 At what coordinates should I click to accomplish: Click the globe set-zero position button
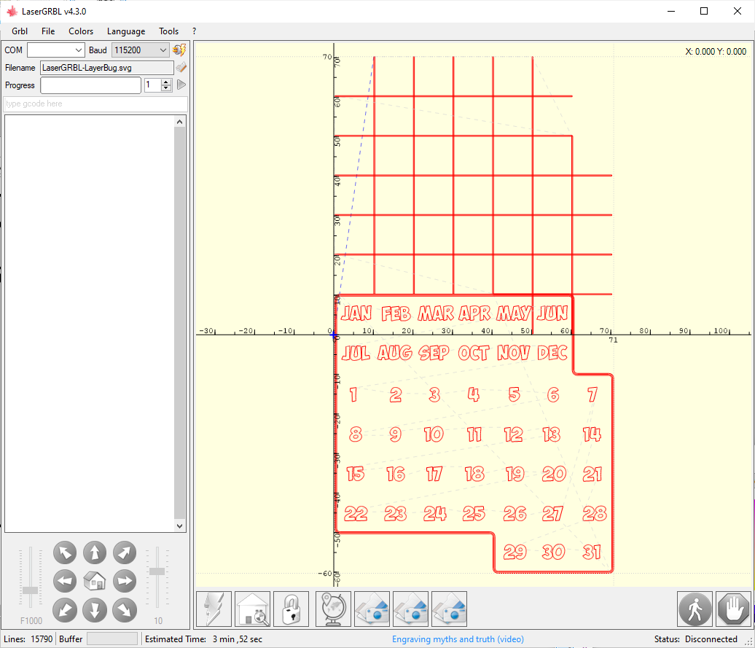333,609
